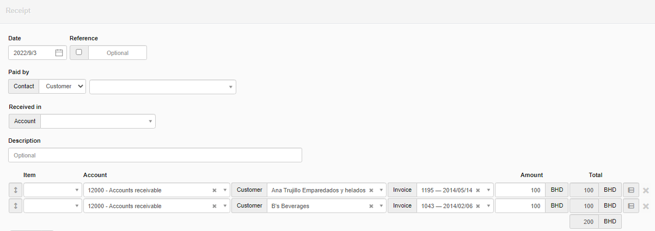Screen dimensions: 655x231
Task: Delete the Ana Trujillo line
Action: coord(646,190)
